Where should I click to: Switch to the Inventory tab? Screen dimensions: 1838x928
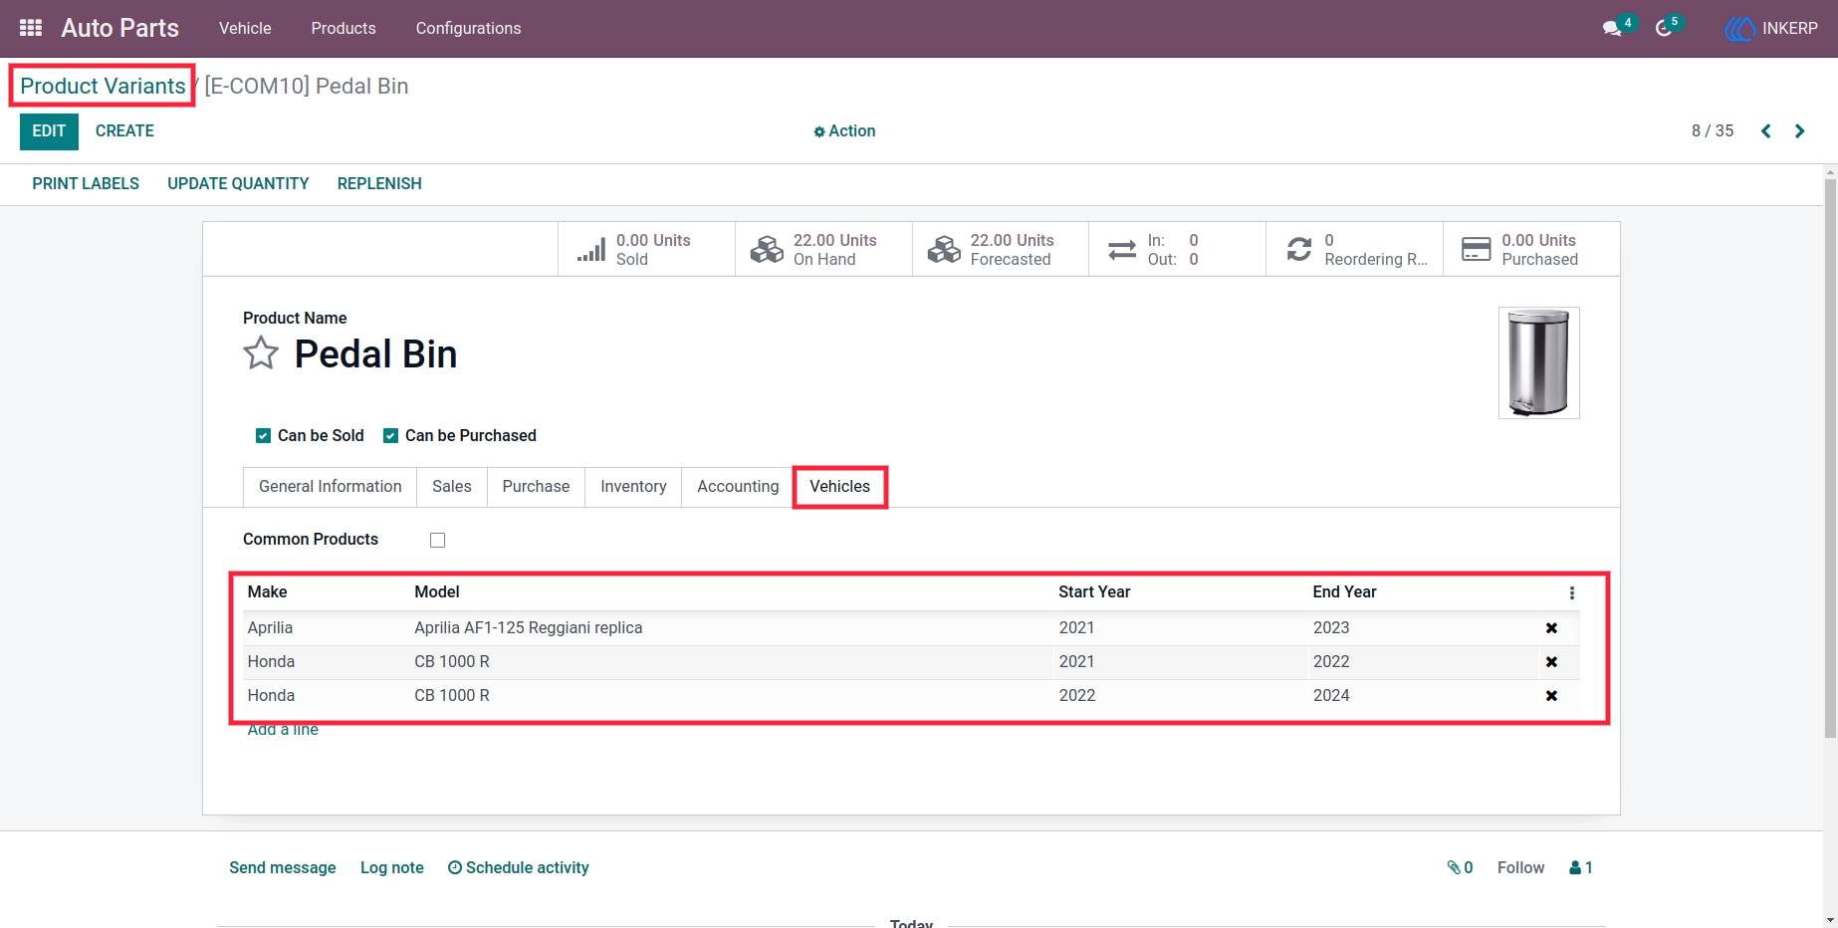[633, 486]
